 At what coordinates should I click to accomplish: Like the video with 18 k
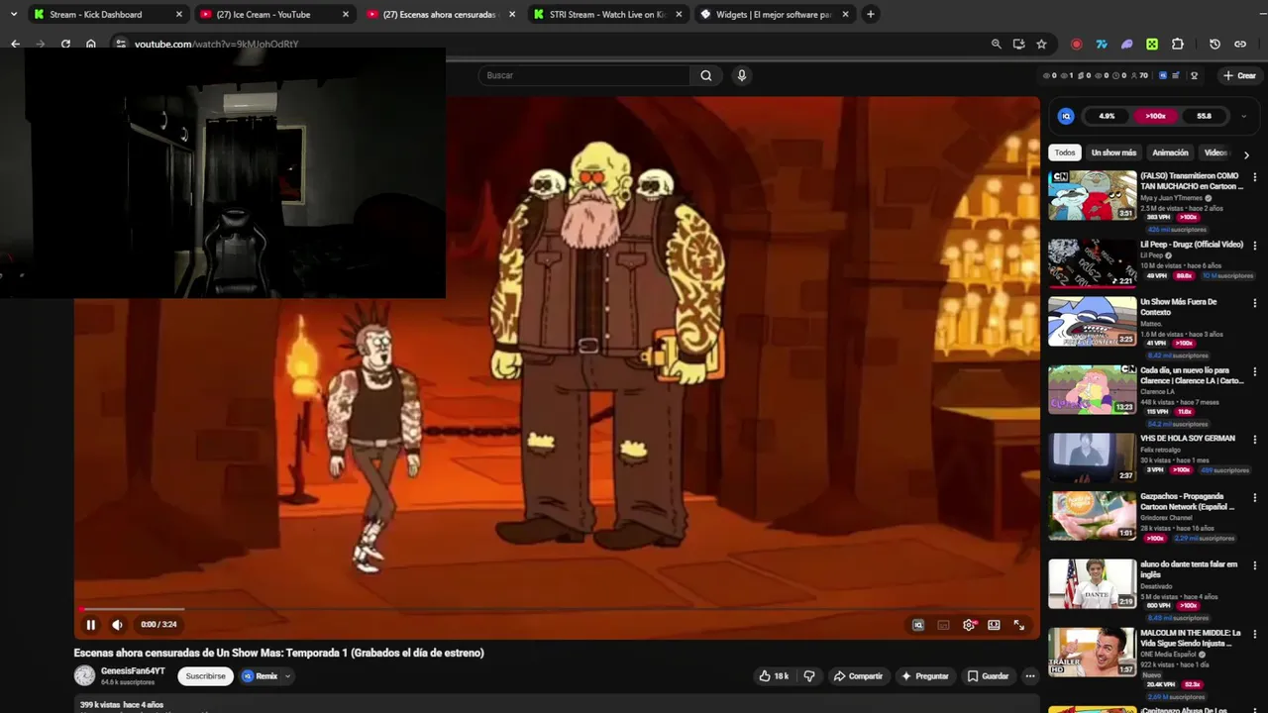(774, 676)
